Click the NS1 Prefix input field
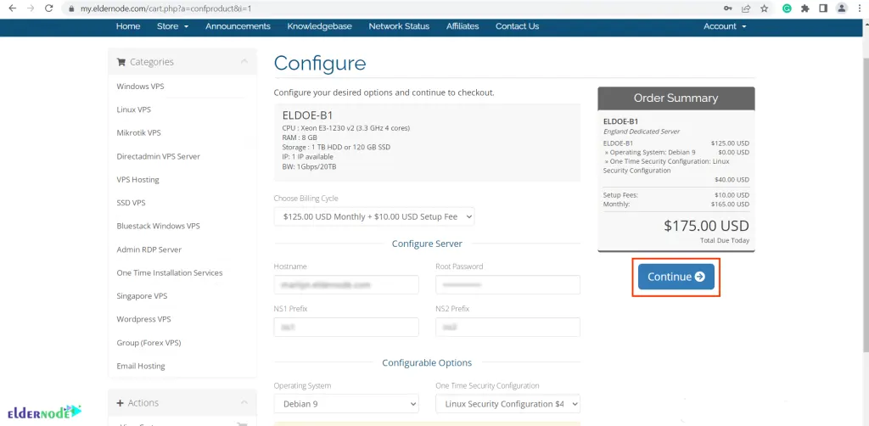The width and height of the screenshot is (869, 426). point(346,327)
